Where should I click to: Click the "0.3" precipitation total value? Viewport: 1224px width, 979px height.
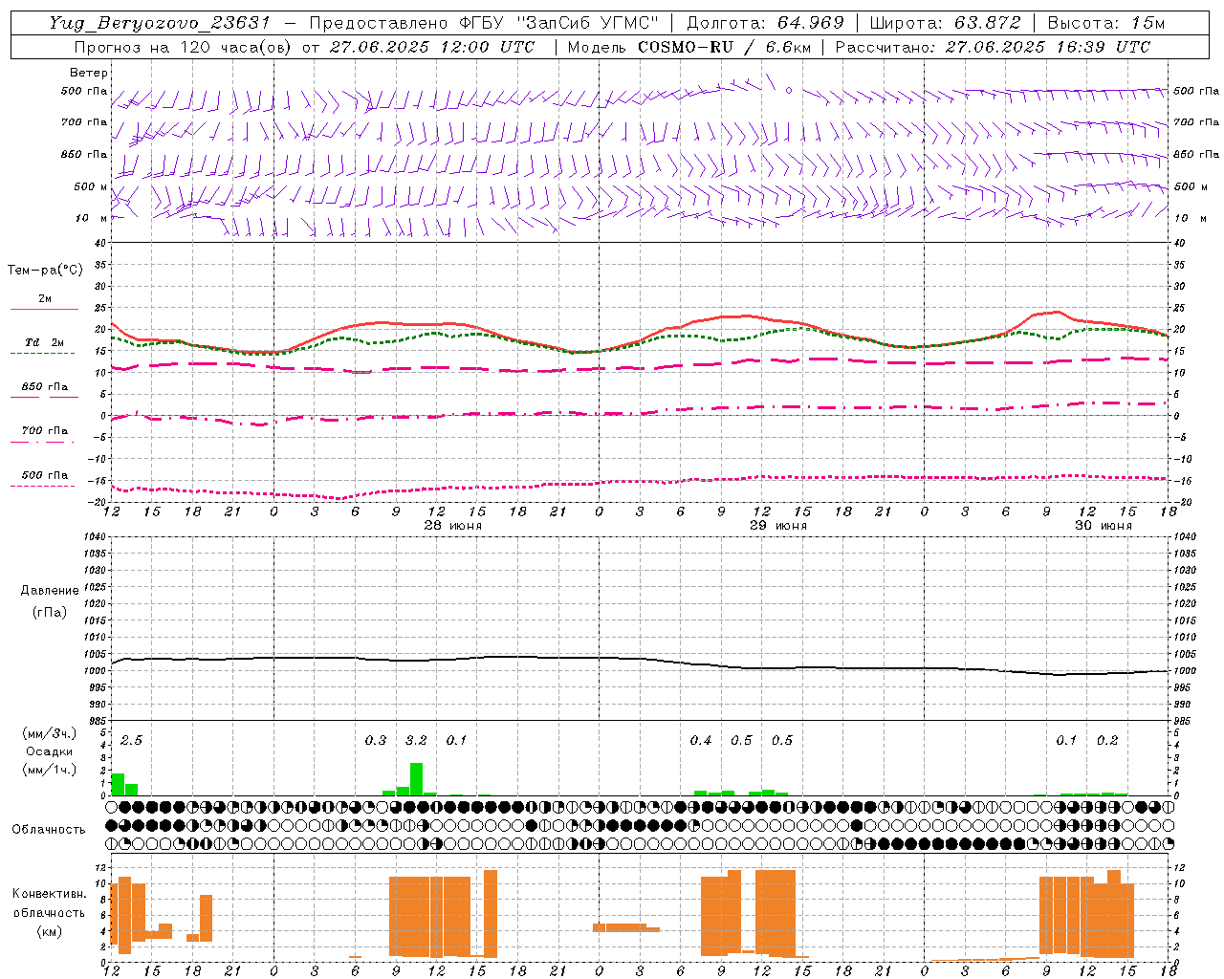376,741
